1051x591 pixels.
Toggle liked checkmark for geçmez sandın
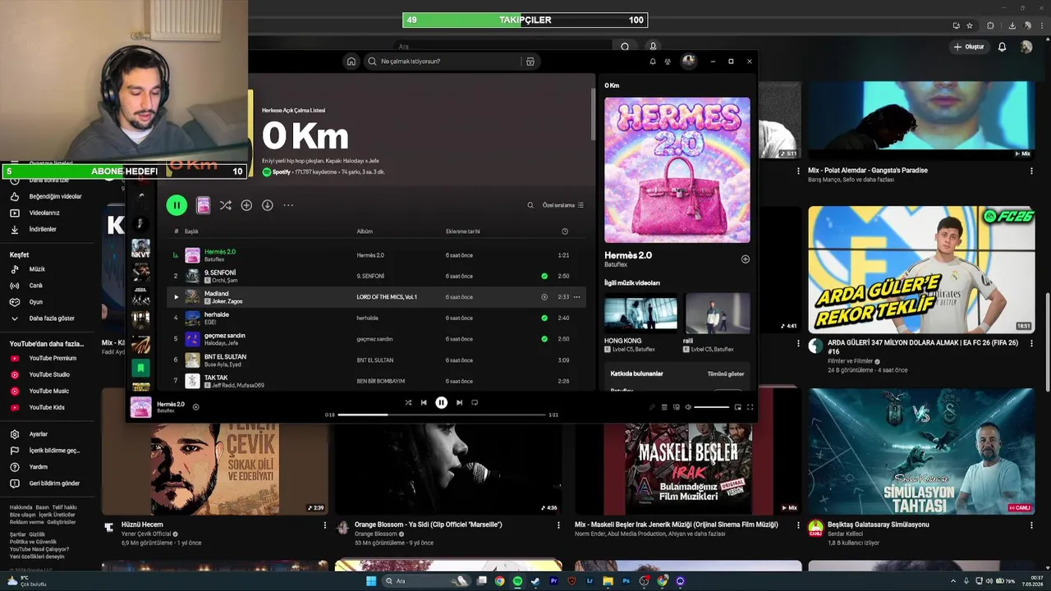544,339
